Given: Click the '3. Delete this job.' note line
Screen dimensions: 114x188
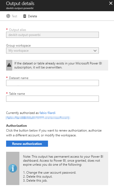Looking at the screenshot, I should pos(35,181).
